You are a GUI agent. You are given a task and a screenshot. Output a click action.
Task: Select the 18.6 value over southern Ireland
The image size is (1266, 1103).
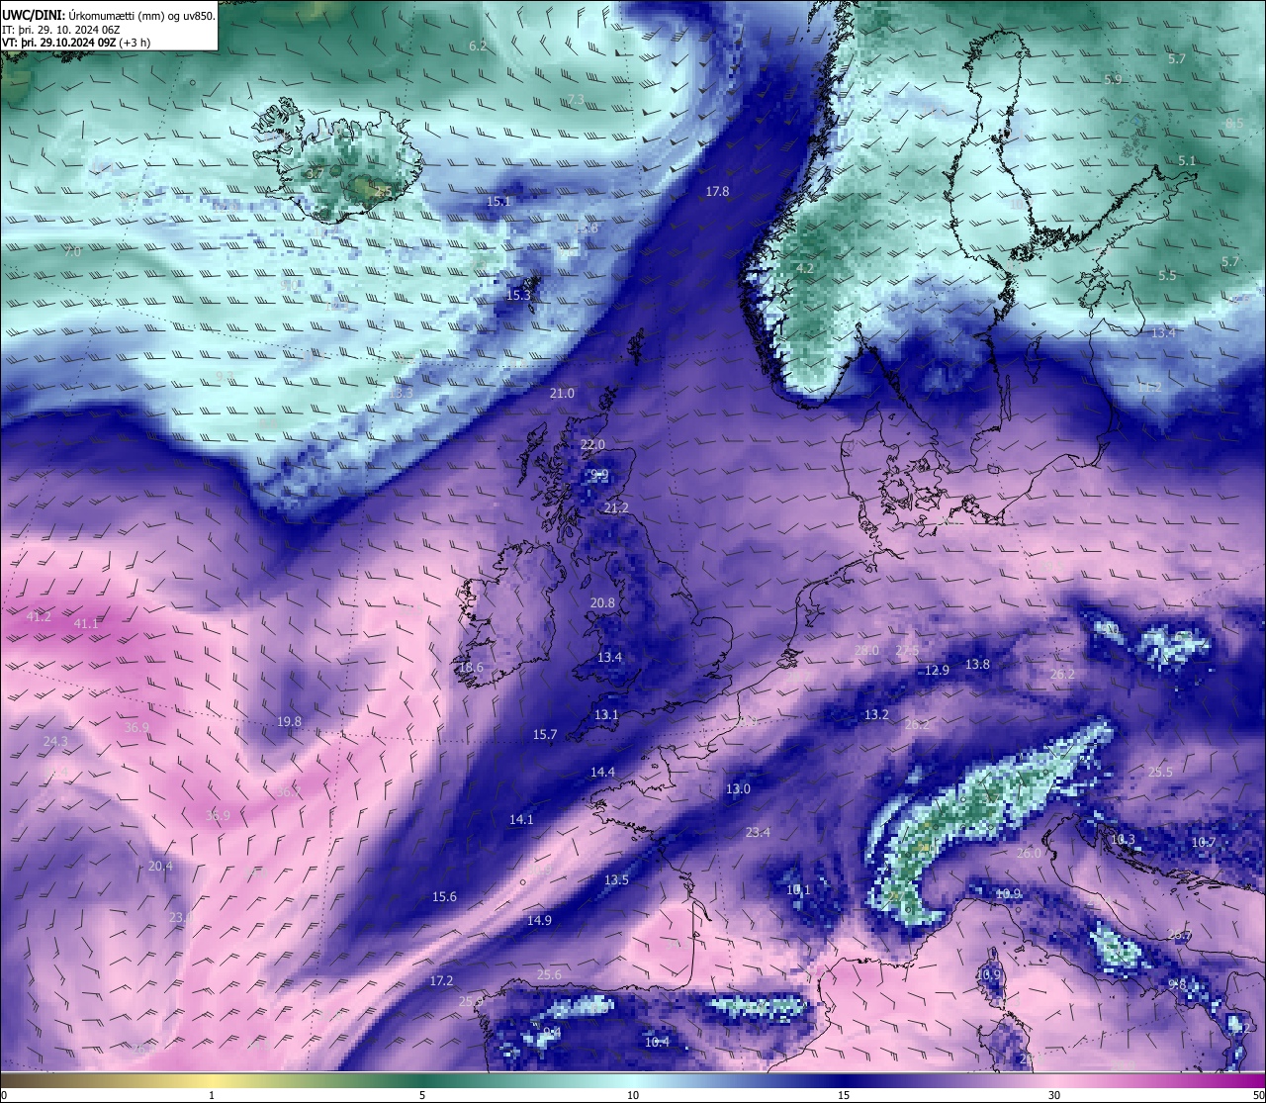pos(471,667)
